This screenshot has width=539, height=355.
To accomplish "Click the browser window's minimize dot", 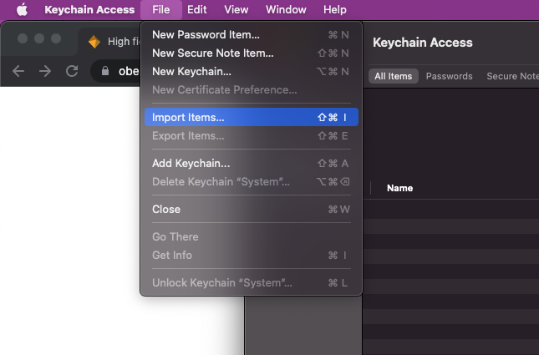I will [39, 38].
